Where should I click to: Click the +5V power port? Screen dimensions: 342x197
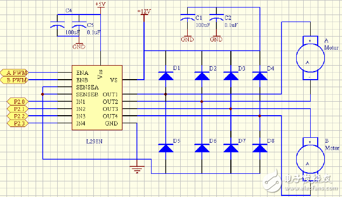100,5
